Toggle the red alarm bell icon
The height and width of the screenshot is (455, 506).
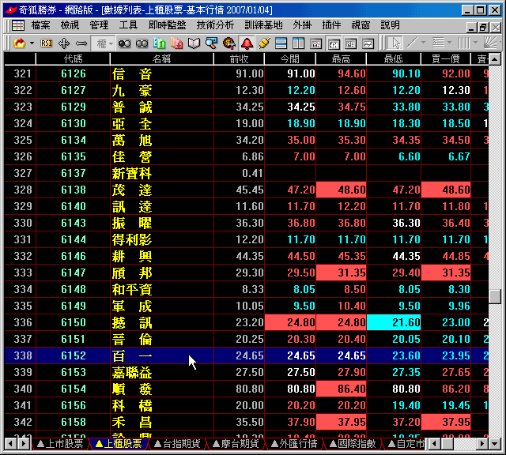point(247,43)
